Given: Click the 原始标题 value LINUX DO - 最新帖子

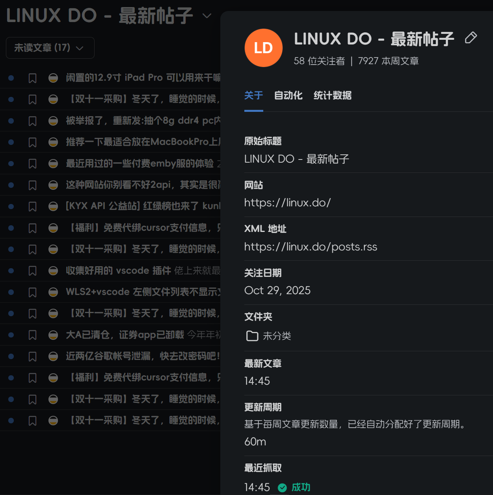Looking at the screenshot, I should pyautogui.click(x=297, y=159).
